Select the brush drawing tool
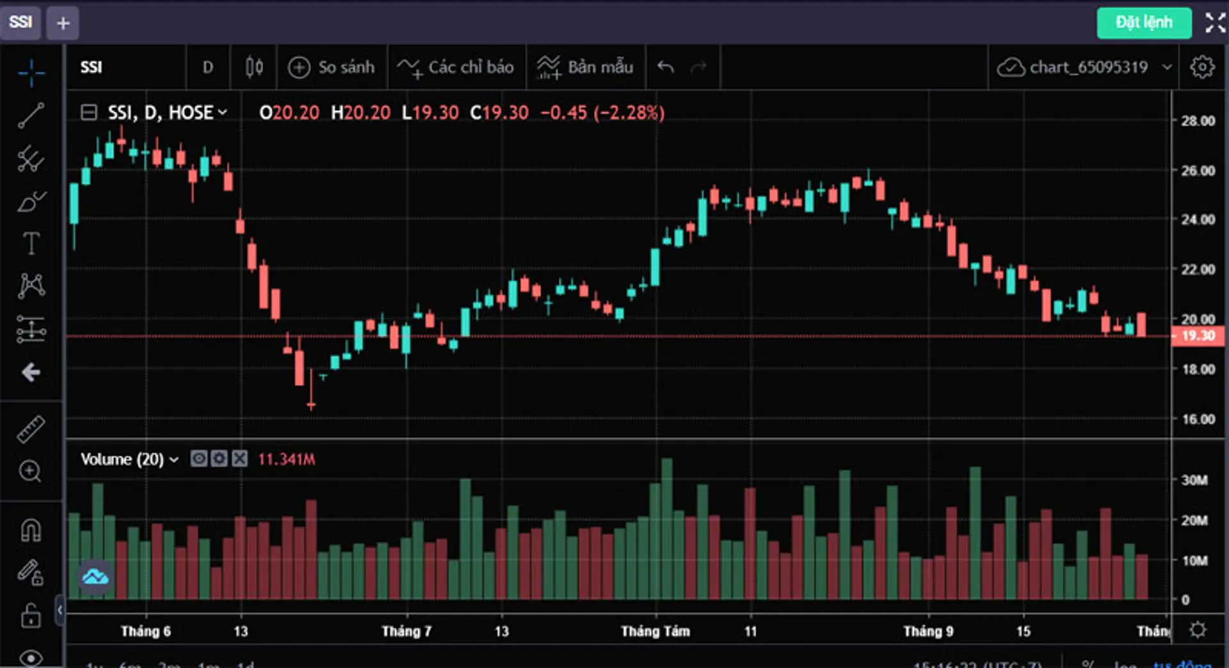 point(31,201)
